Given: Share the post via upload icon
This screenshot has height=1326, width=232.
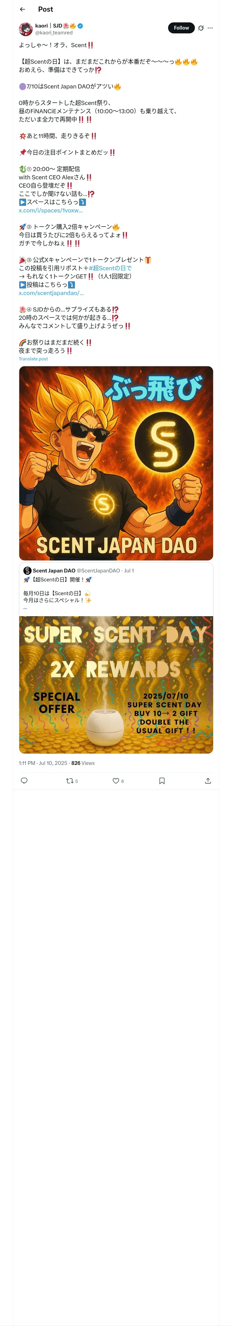Looking at the screenshot, I should click(208, 781).
